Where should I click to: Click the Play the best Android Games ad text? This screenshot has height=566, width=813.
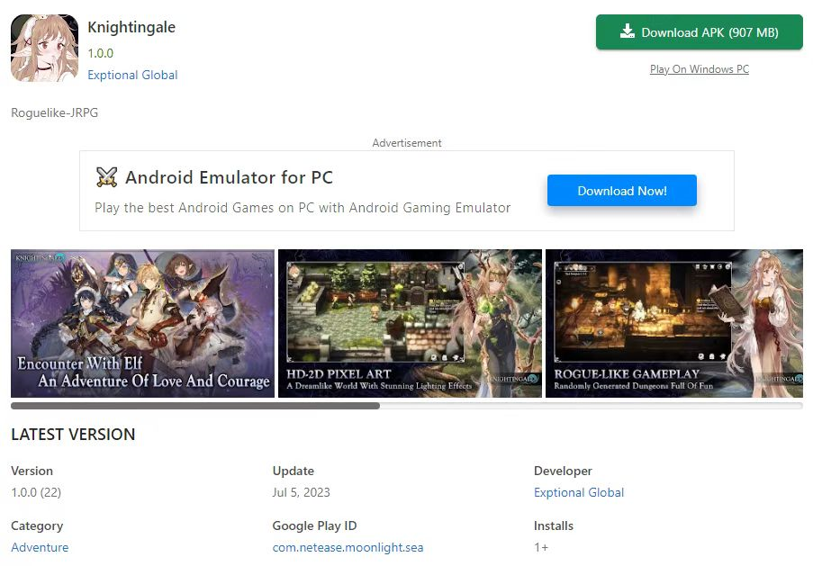303,208
